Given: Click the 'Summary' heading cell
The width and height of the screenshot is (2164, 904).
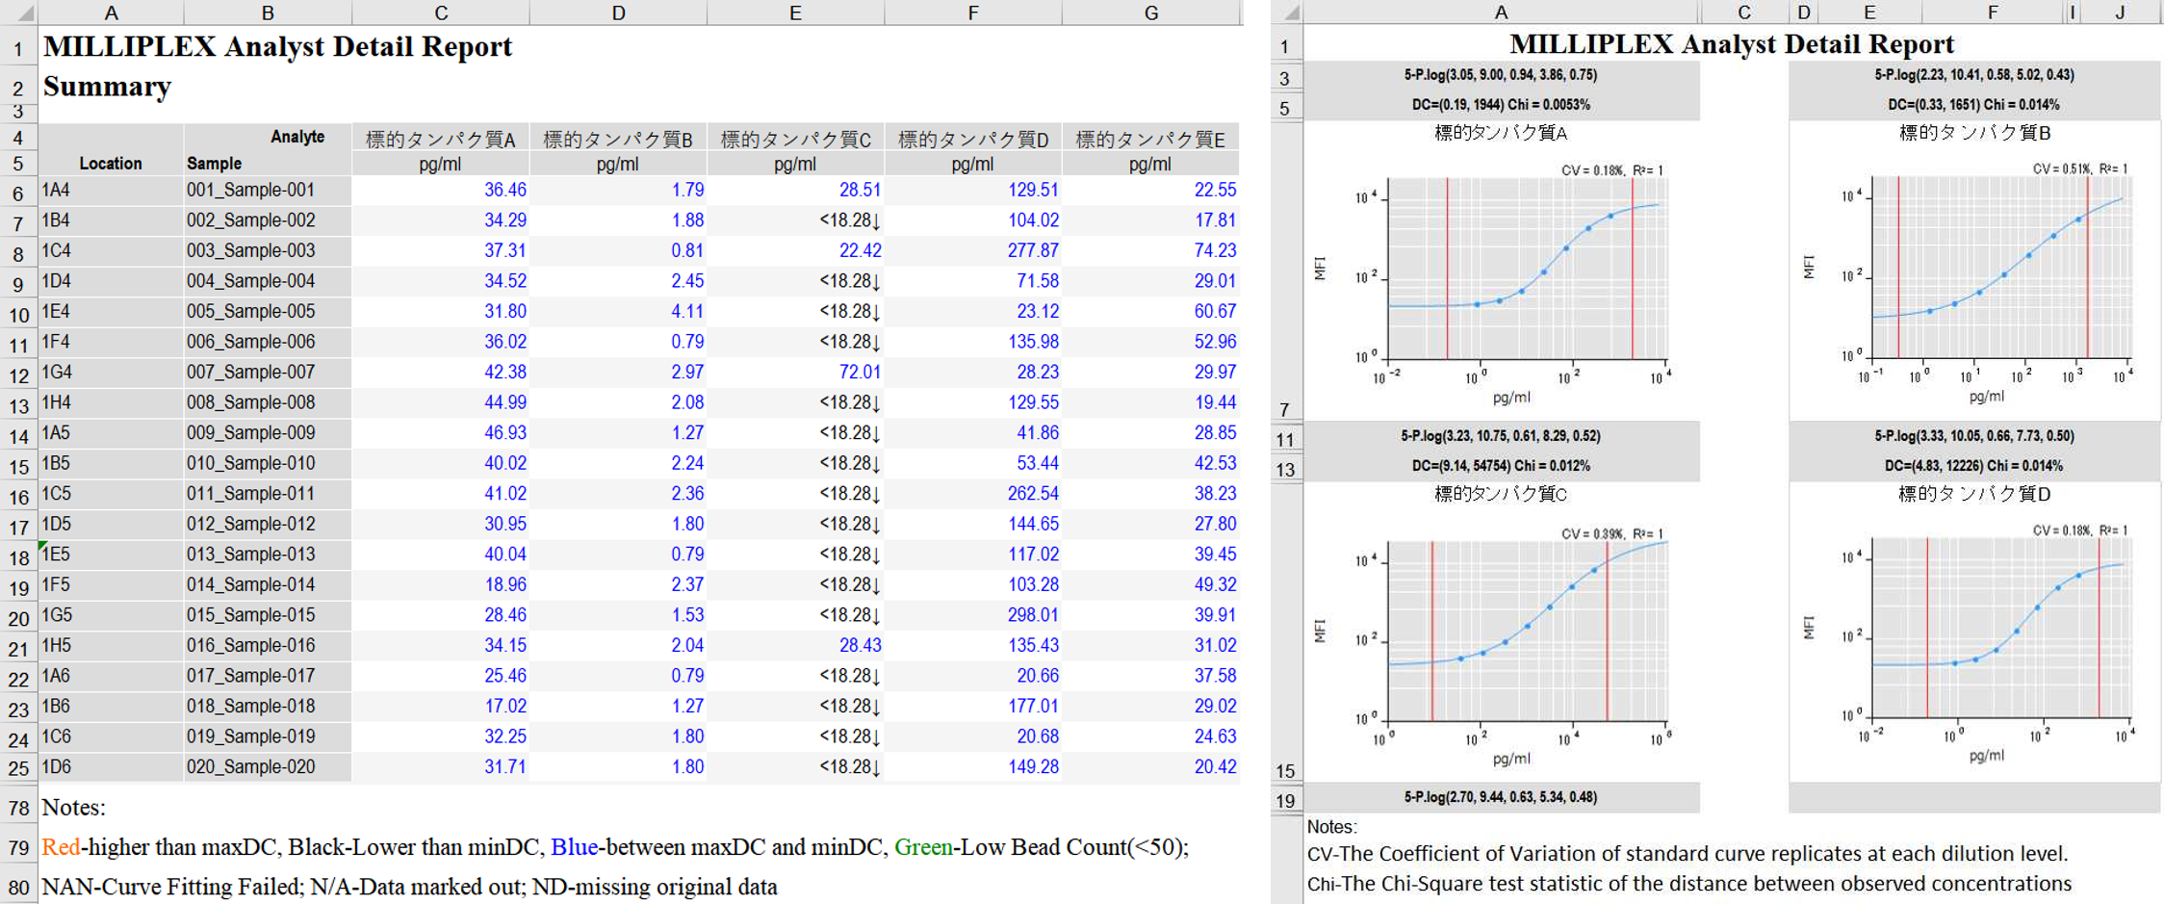Looking at the screenshot, I should 107,86.
